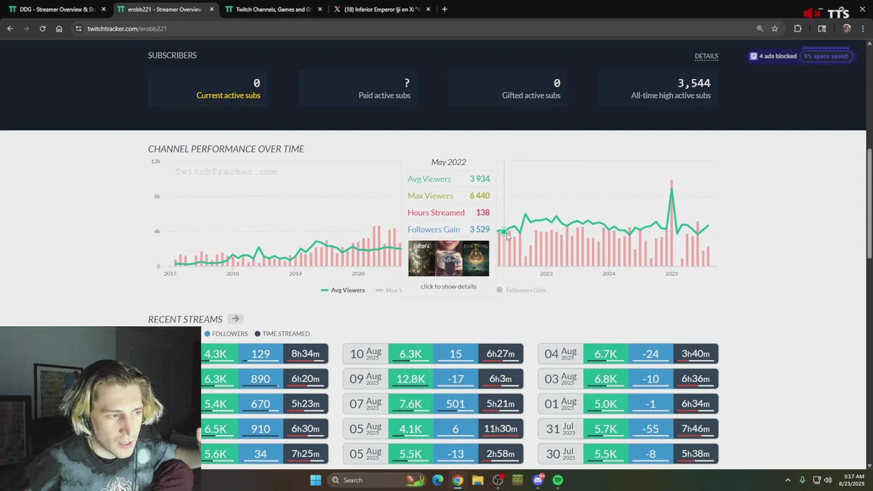This screenshot has width=873, height=491.
Task: Switch to DDG Streamer Overview tab
Action: [x=57, y=10]
